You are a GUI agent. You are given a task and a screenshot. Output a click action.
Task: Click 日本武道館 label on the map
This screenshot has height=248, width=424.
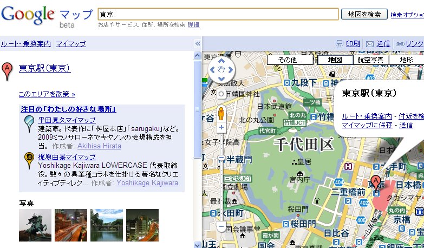pos(275,107)
